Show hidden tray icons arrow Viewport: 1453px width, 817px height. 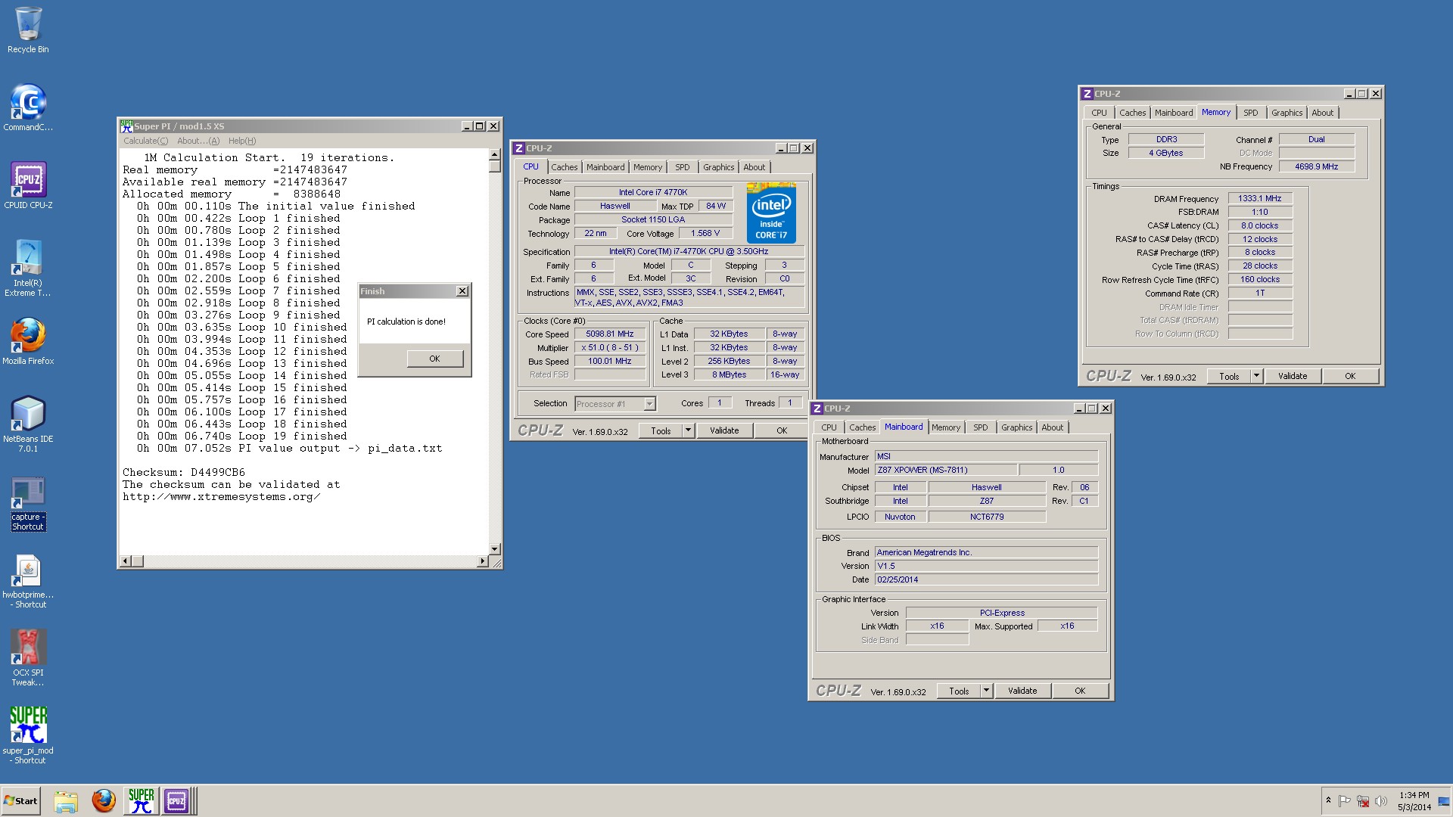(x=1328, y=800)
